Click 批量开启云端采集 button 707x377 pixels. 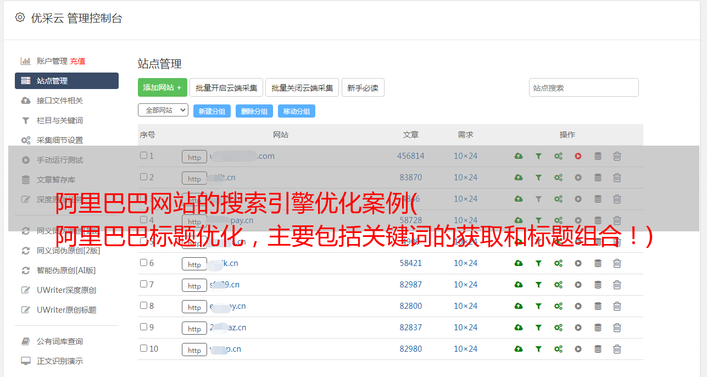click(227, 87)
